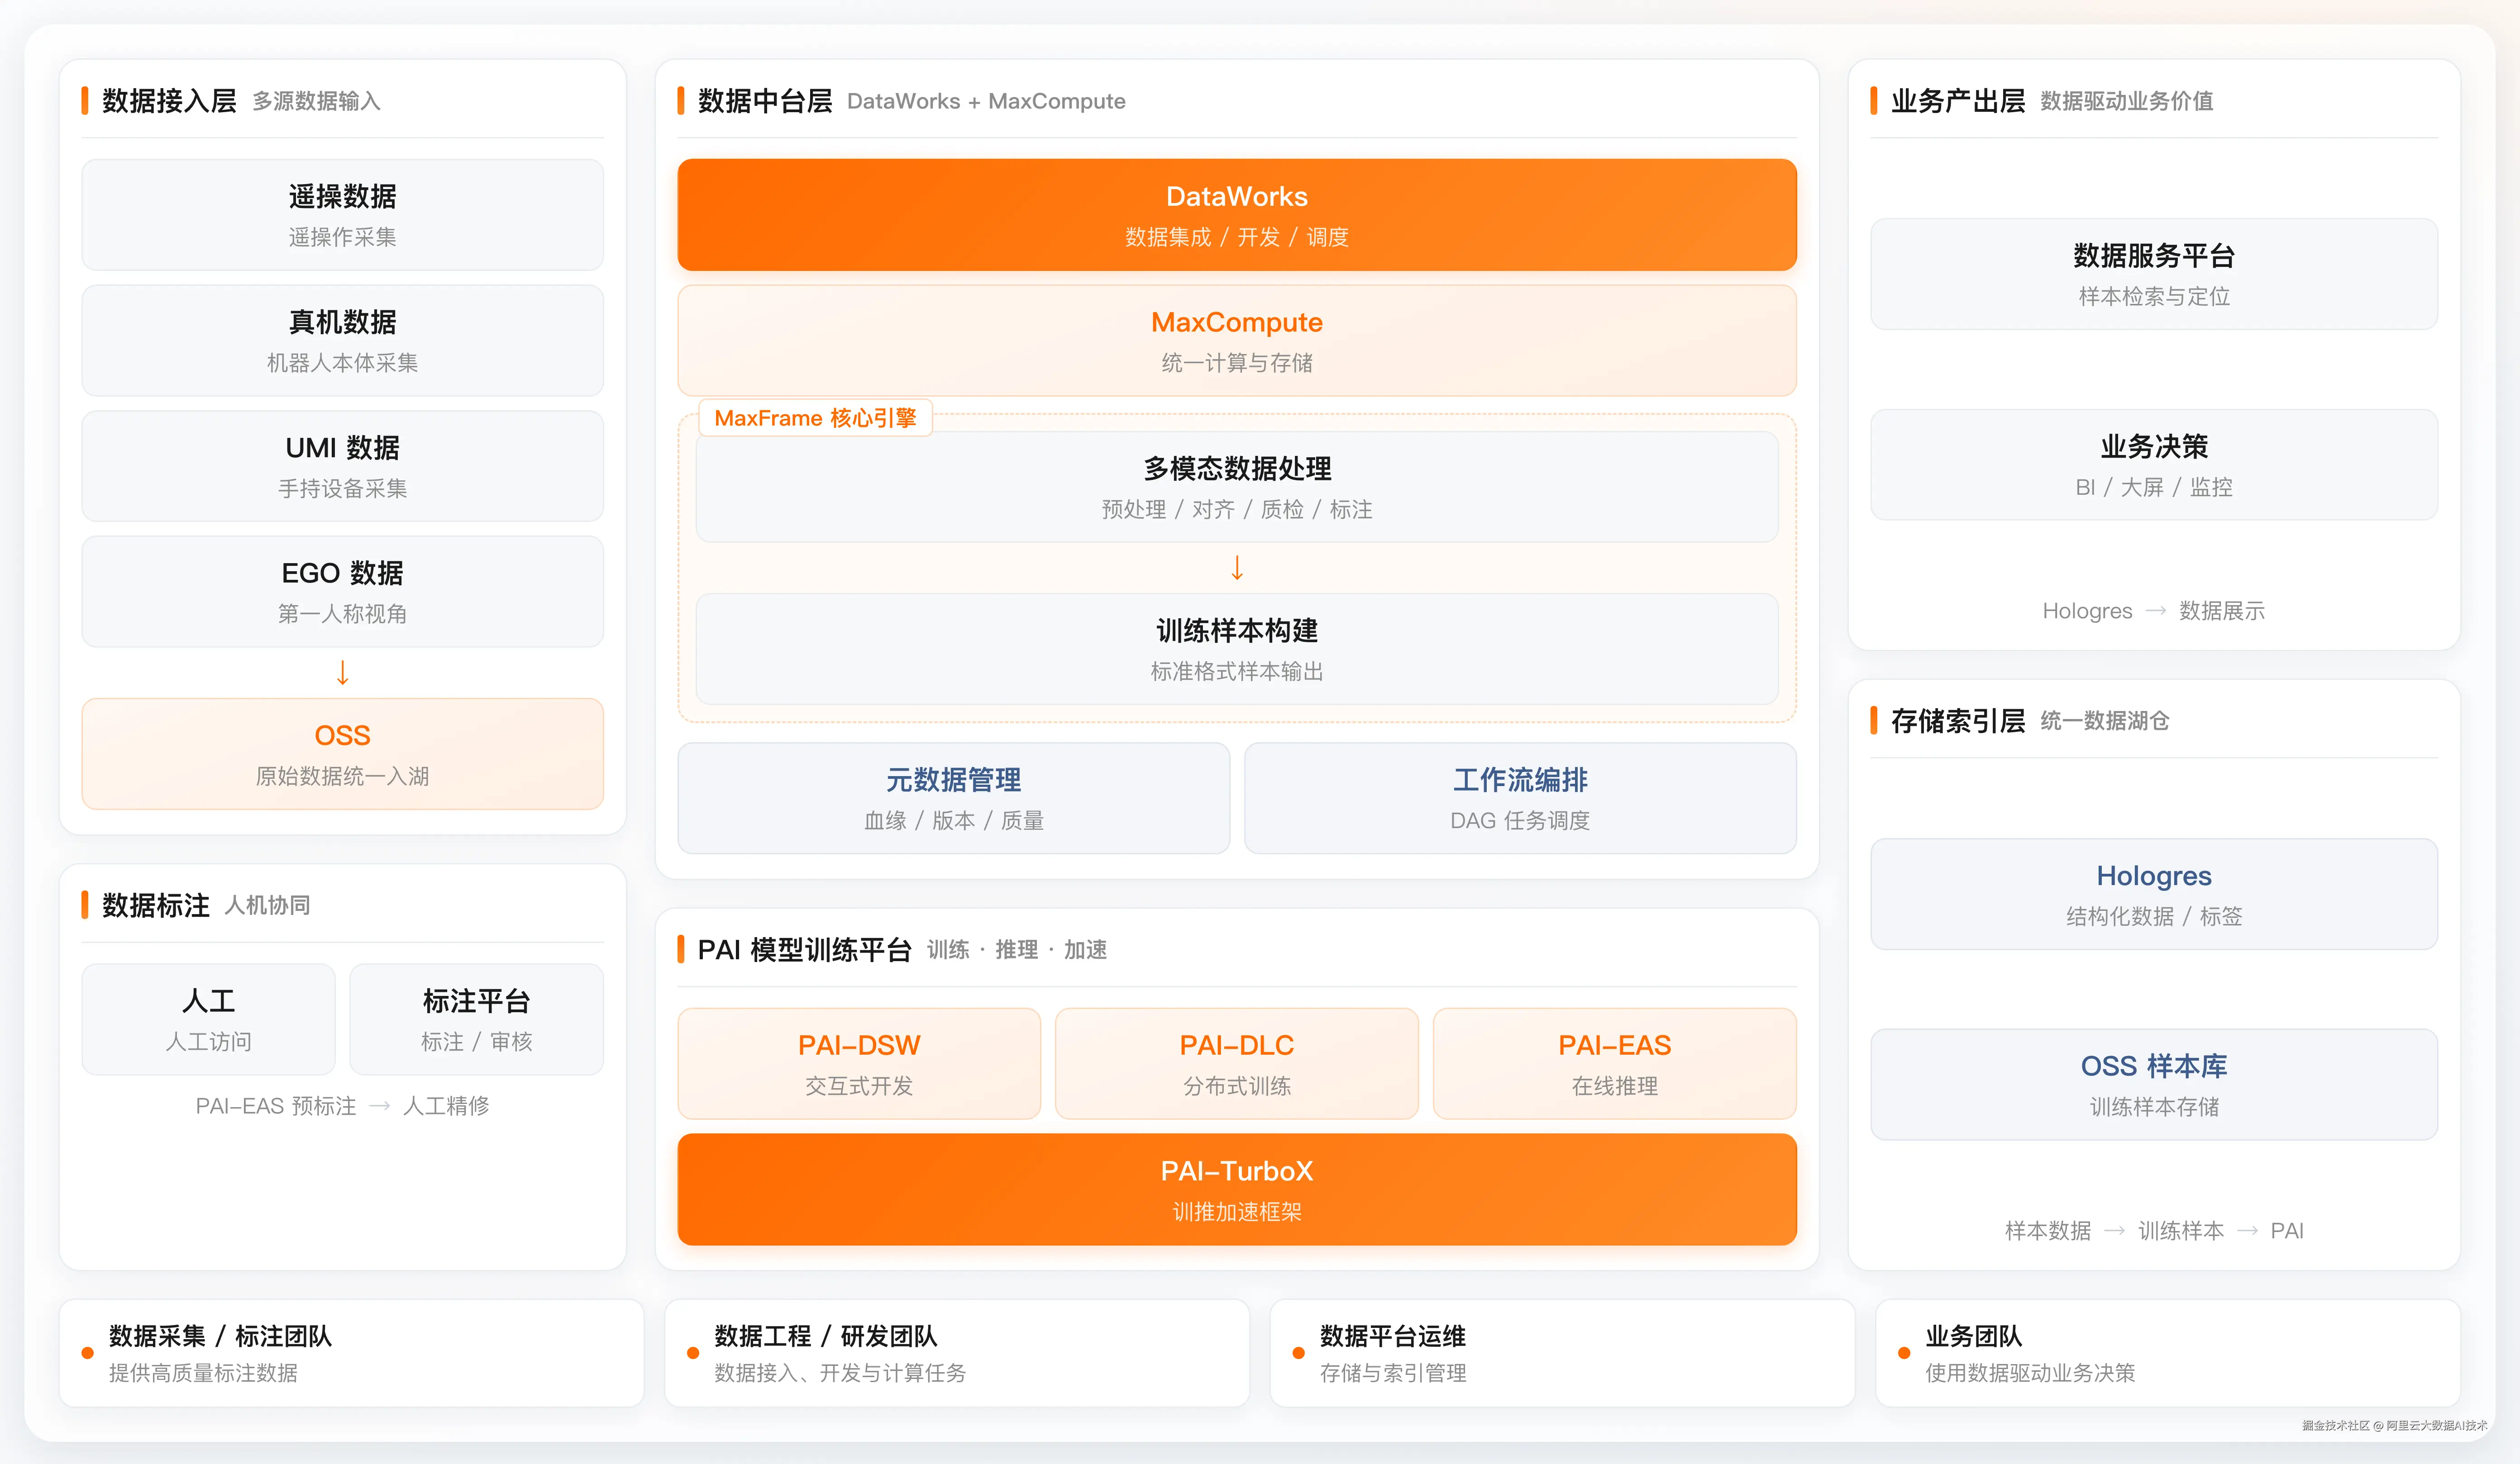2520x1464 pixels.
Task: Click the 多源数据输入 subtitle
Action: (x=316, y=102)
